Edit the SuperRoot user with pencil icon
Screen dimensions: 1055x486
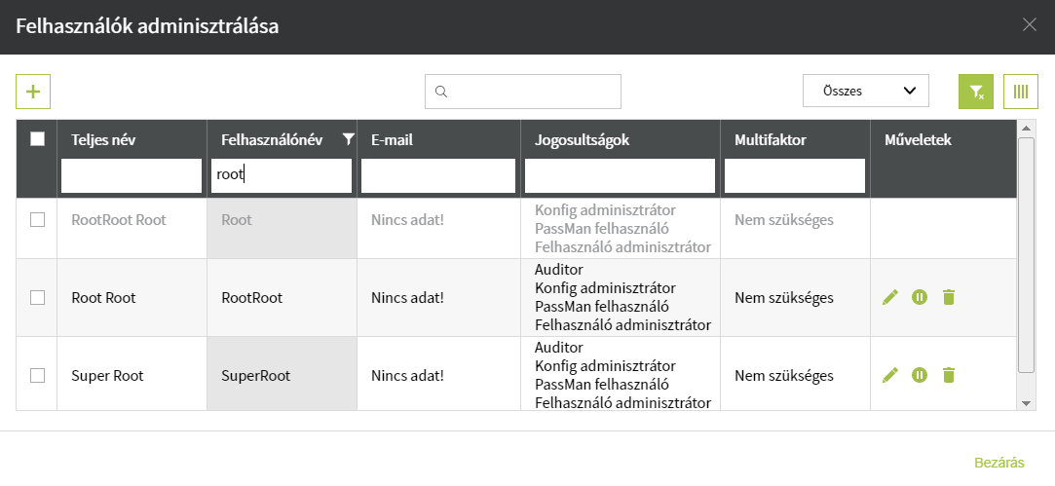coord(889,375)
